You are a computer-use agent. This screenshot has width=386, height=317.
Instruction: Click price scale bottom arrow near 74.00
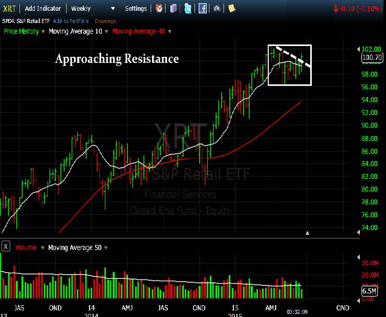click(x=358, y=232)
